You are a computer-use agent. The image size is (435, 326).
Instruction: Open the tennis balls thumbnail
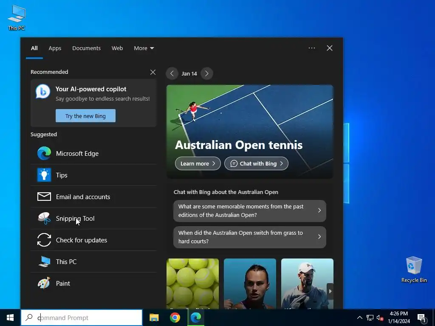pyautogui.click(x=192, y=284)
